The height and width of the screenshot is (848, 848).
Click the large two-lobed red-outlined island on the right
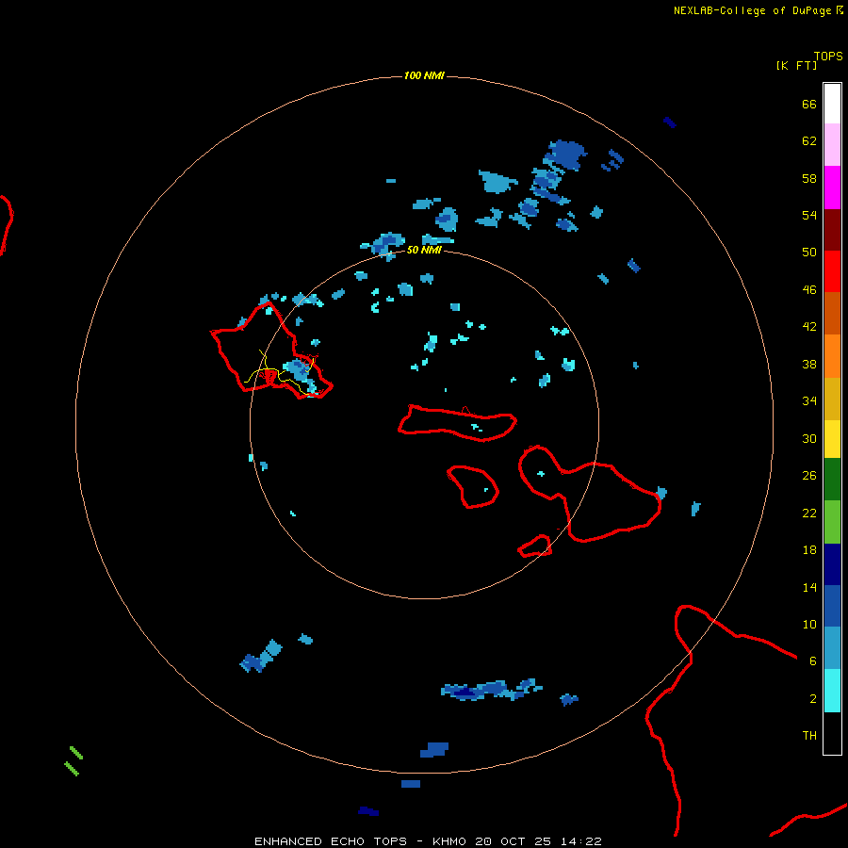[x=590, y=493]
